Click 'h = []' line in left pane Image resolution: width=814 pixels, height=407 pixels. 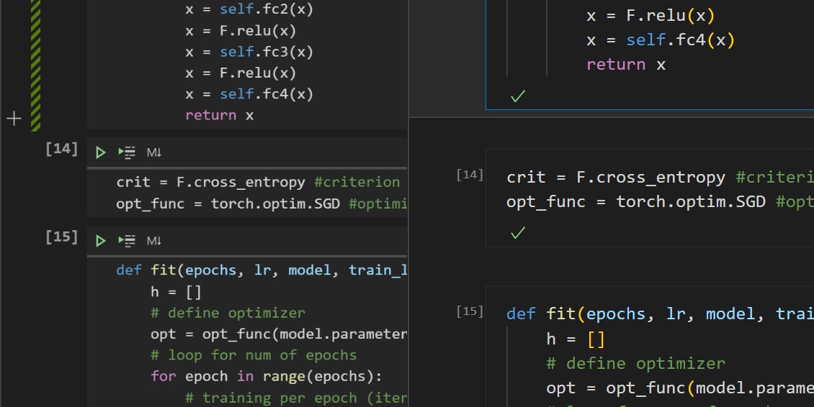click(176, 292)
